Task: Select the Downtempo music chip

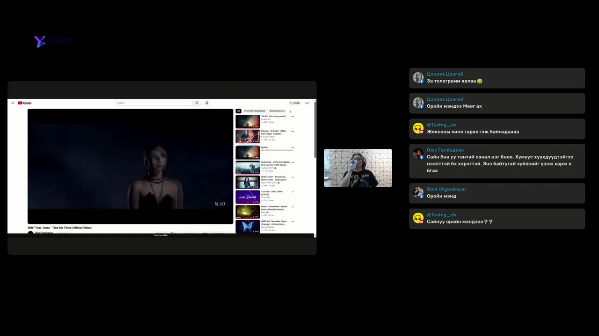Action: (x=278, y=111)
